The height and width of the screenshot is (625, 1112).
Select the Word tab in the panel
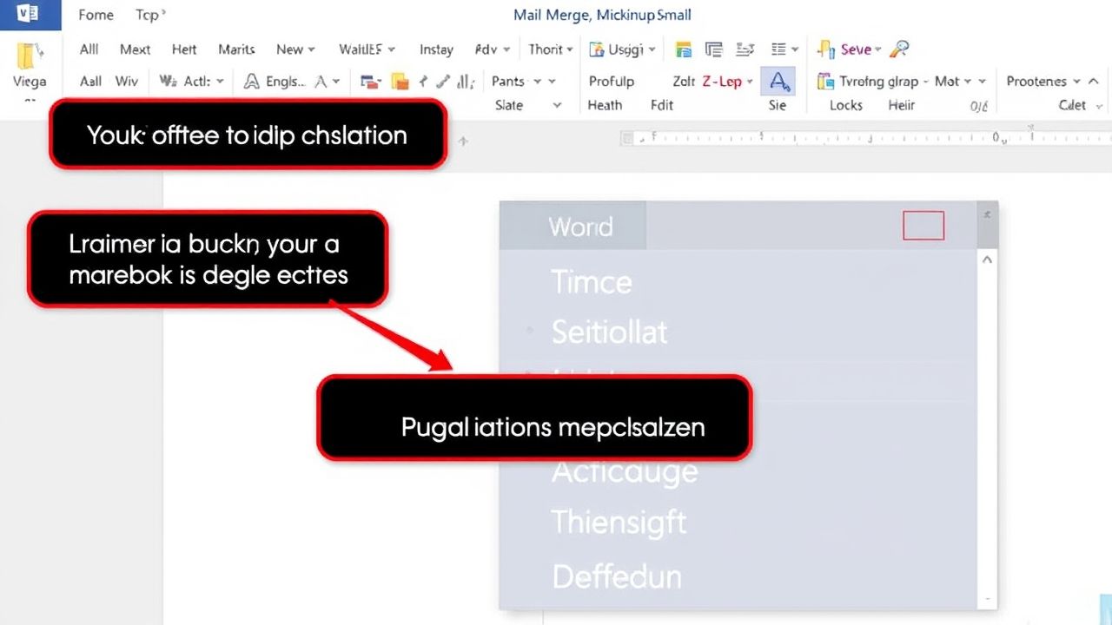[580, 227]
